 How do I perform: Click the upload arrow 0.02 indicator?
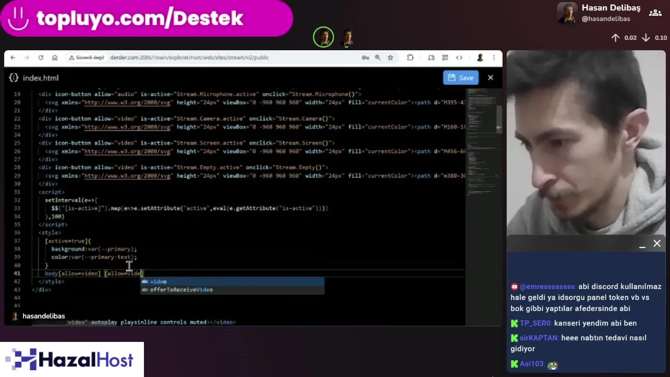coord(623,38)
